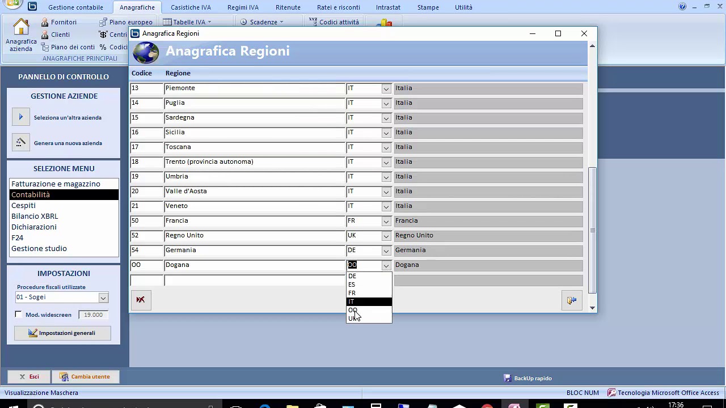Click the Genera una nuova azienda icon
This screenshot has width=726, height=408.
click(x=21, y=143)
